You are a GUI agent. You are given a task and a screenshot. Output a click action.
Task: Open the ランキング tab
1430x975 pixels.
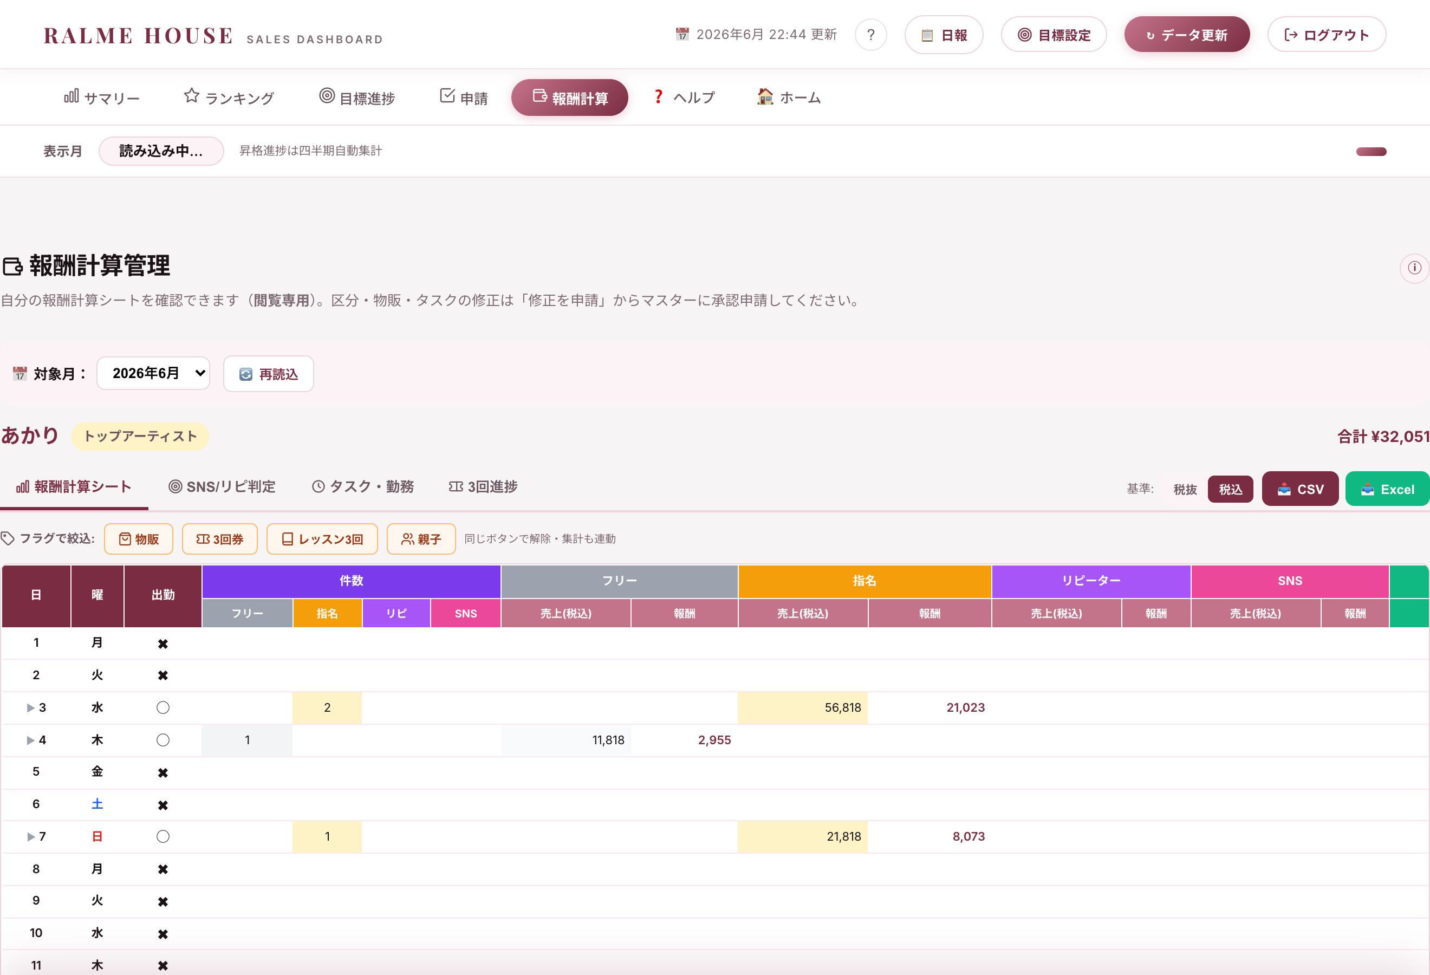coord(229,97)
